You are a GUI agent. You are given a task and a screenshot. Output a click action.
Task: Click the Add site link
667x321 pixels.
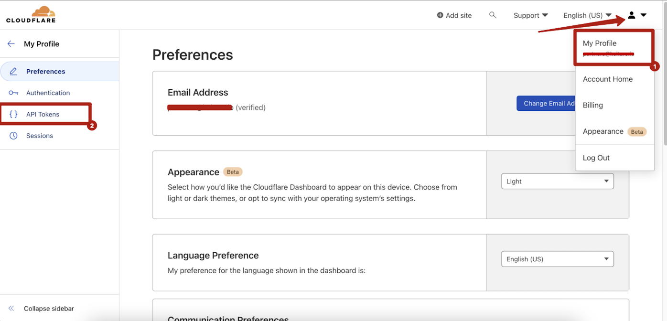(454, 15)
